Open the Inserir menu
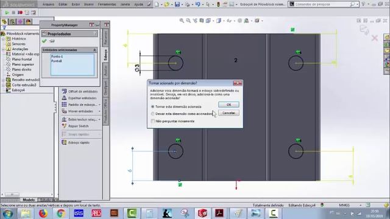Image resolution: width=390 pixels, height=219 pixels. pyautogui.click(x=89, y=4)
